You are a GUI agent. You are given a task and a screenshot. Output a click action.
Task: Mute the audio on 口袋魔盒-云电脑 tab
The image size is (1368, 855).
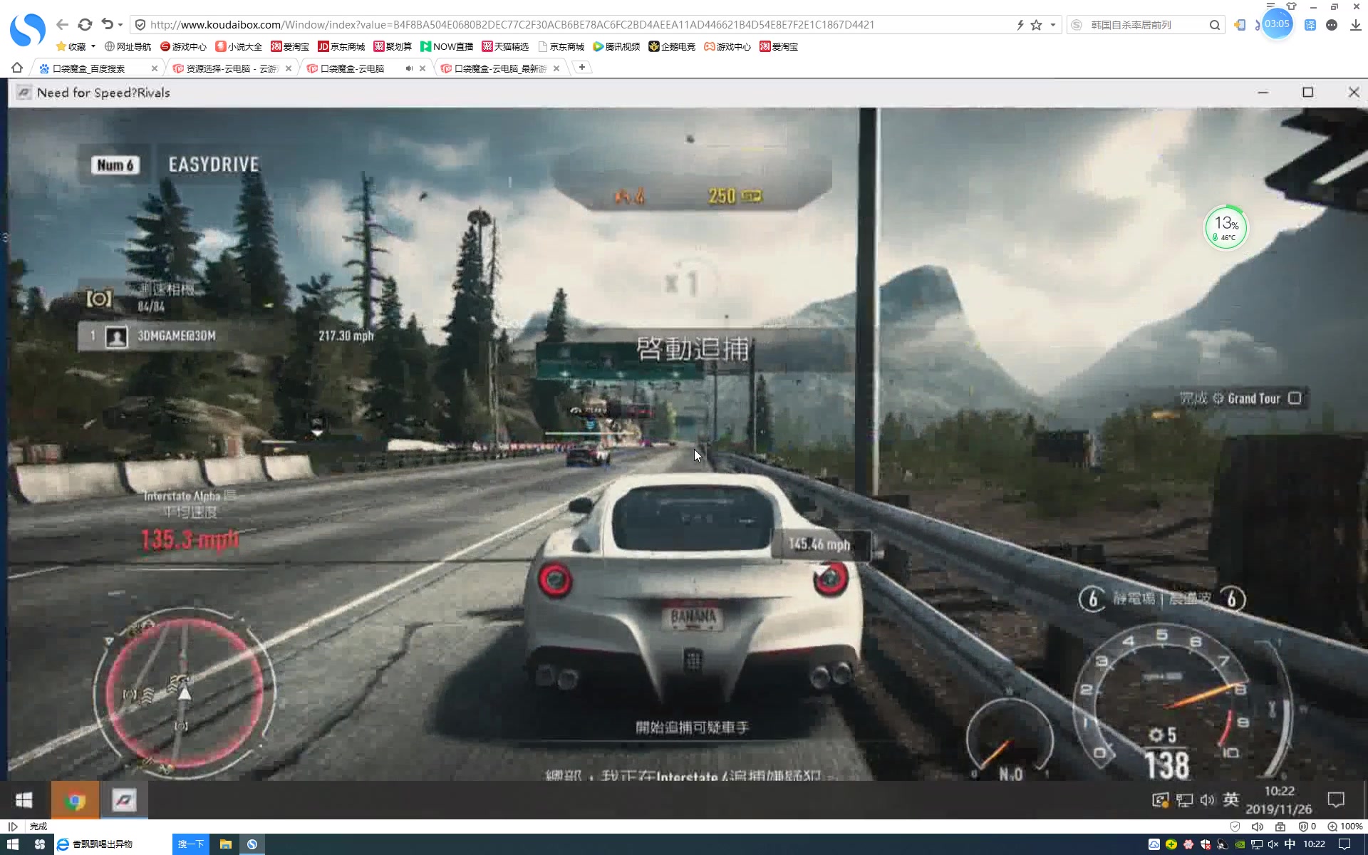pos(409,68)
